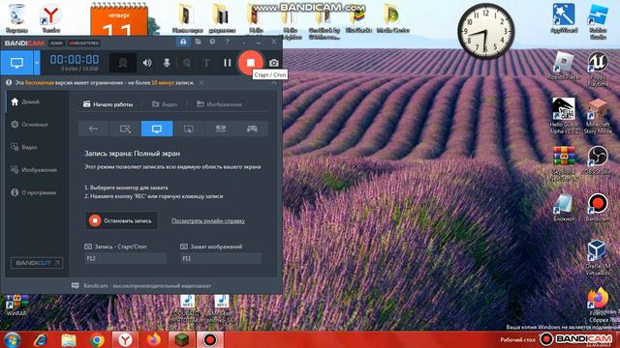The height and width of the screenshot is (348, 620).
Task: Open the Bandicam desktop shortcut
Action: pyautogui.click(x=598, y=208)
